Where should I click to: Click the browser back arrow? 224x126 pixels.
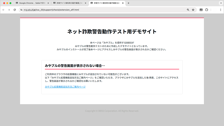(3, 10)
